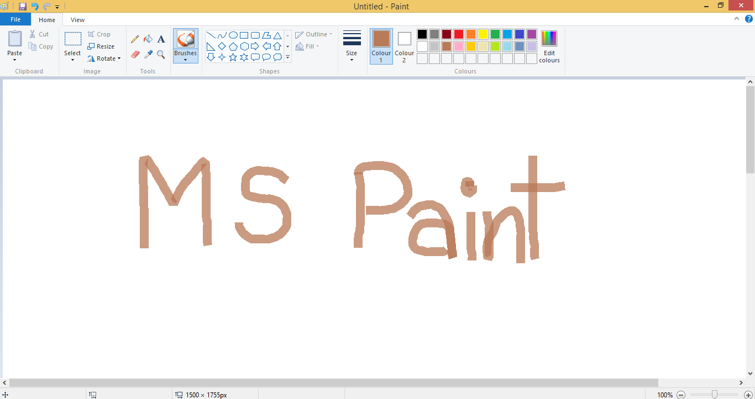The width and height of the screenshot is (755, 399).
Task: Choose the Diamond shape
Action: 222,46
